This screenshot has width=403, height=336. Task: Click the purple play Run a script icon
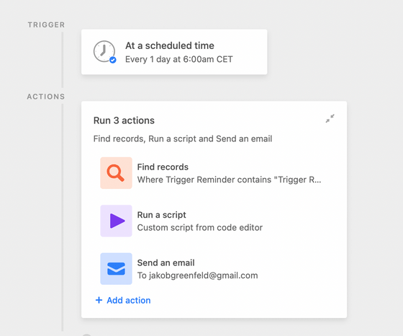tap(116, 221)
